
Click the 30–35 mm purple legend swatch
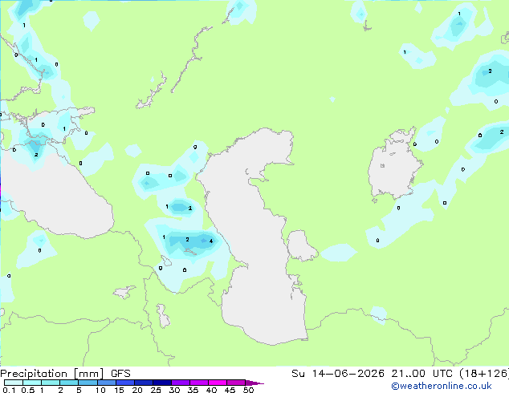tap(180, 383)
